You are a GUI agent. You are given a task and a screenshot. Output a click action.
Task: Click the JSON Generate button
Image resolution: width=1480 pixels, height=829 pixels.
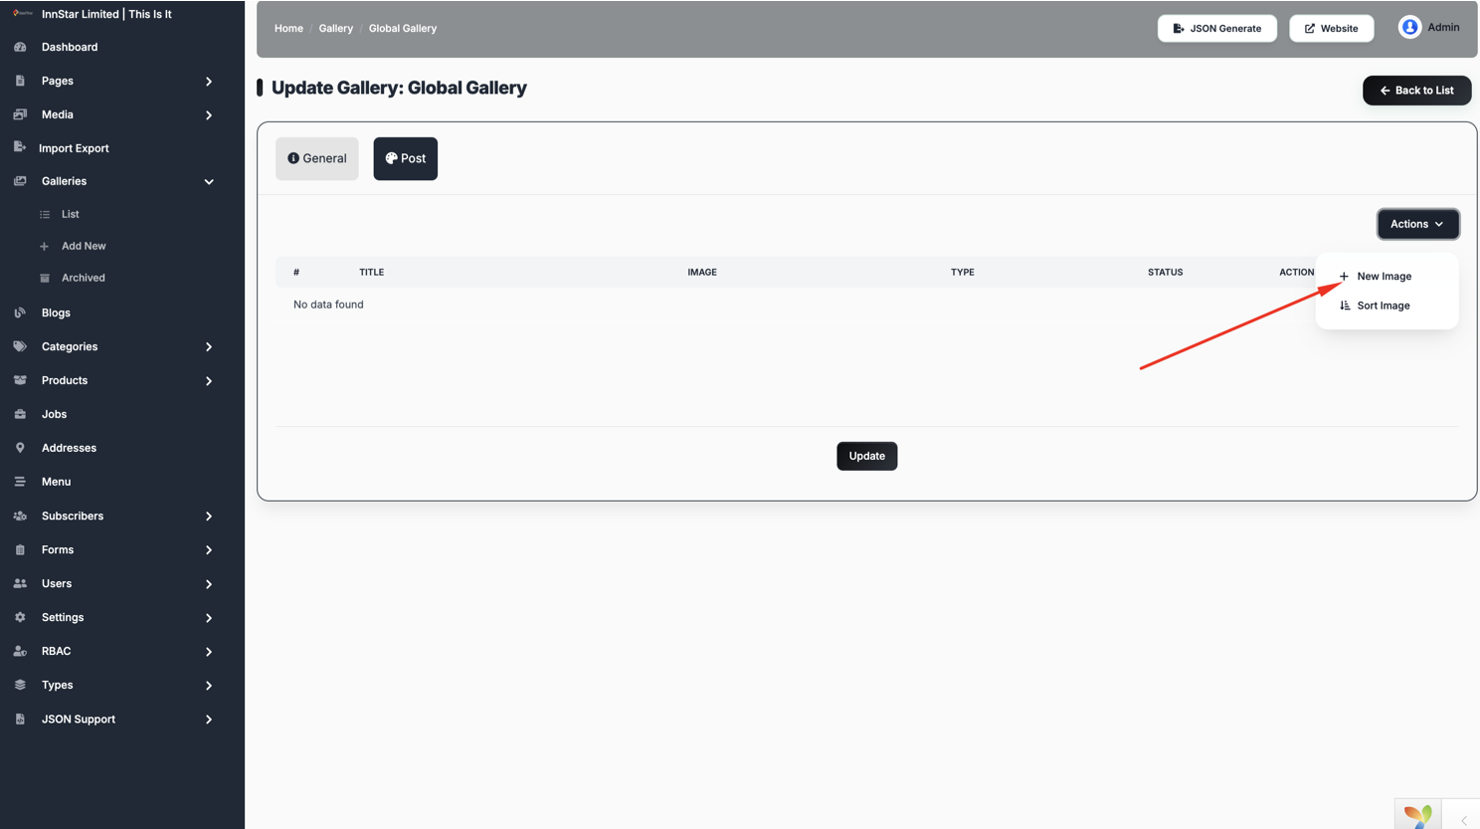(1217, 28)
